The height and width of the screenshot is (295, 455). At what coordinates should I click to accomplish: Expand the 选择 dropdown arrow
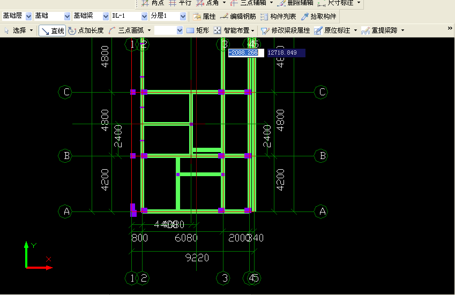31,31
